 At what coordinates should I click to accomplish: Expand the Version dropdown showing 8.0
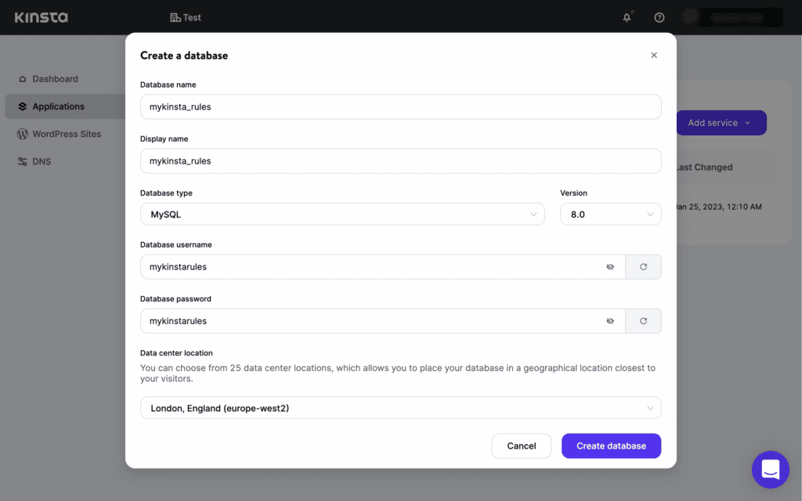[610, 214]
